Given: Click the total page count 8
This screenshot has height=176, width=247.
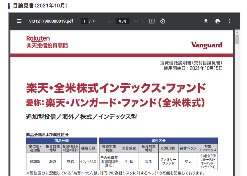Looking at the screenshot, I should (x=94, y=21).
